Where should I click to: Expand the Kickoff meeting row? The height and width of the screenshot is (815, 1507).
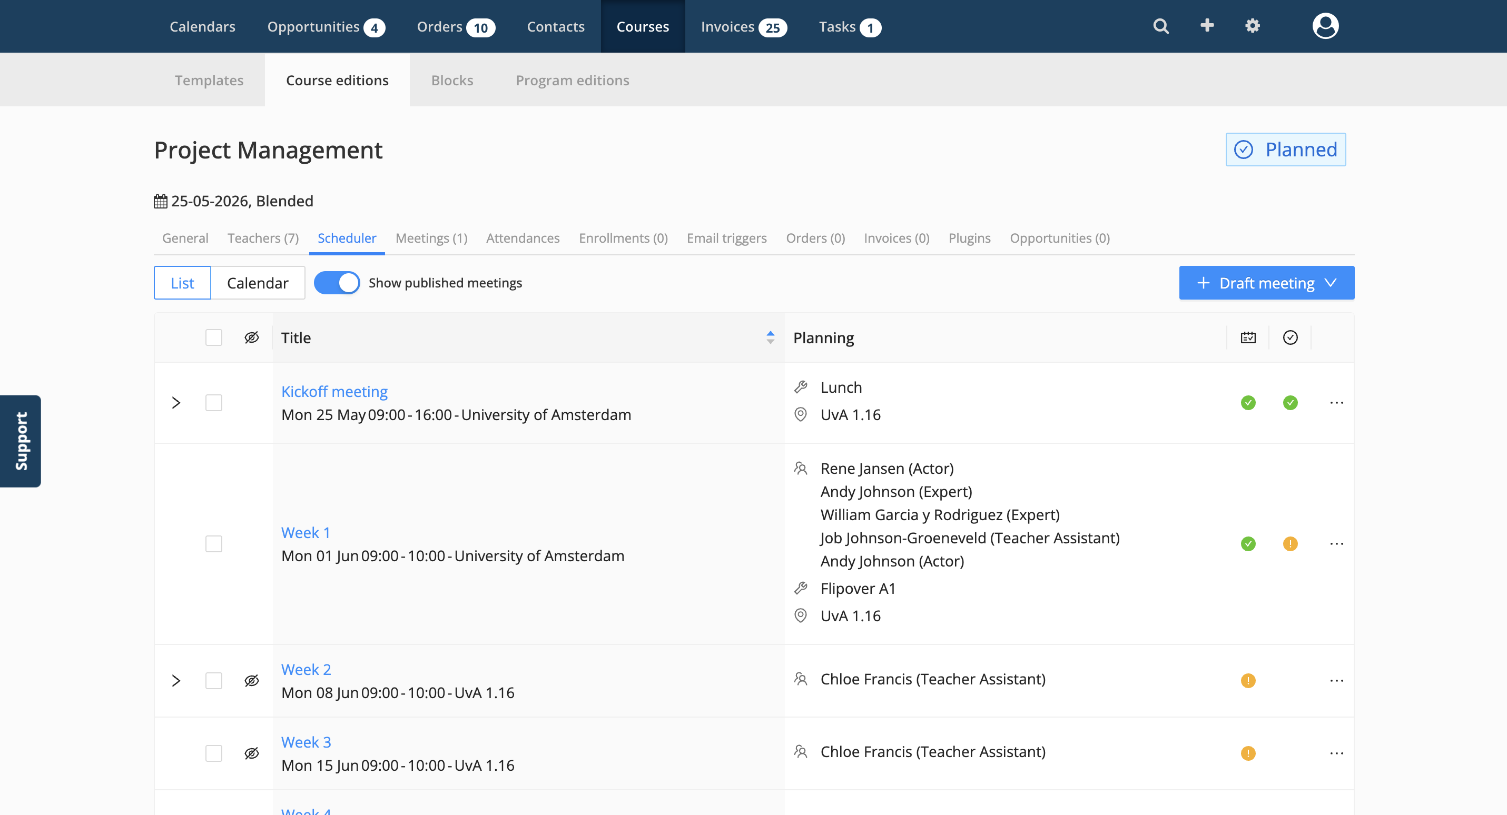click(175, 403)
